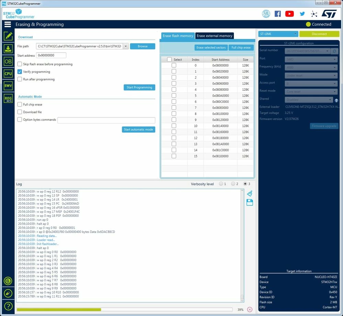Toggle Skip flash erase before programming

[x=20, y=64]
